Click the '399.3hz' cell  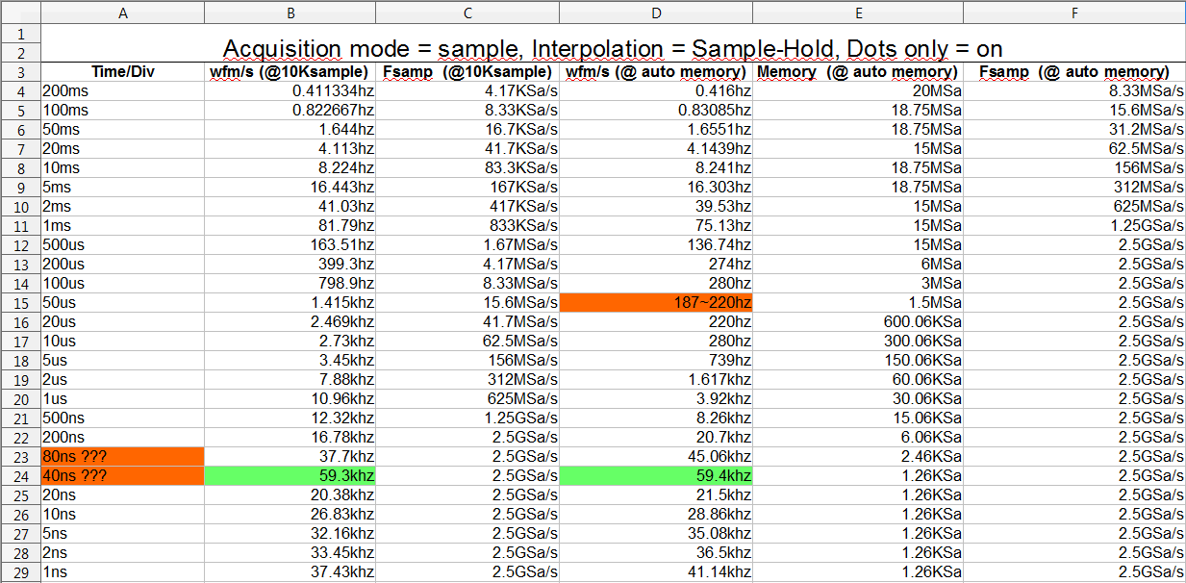click(x=290, y=264)
